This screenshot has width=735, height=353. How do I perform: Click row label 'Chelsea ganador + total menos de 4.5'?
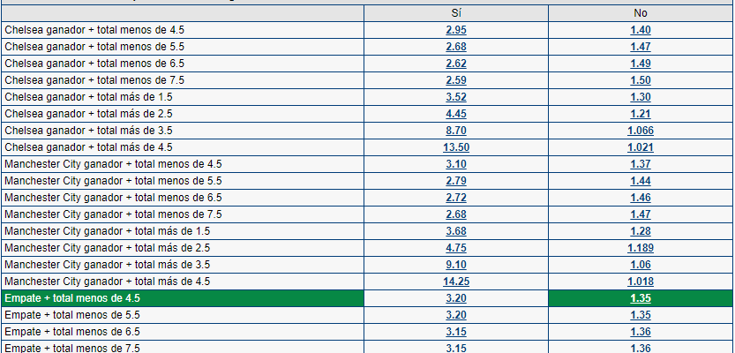point(94,30)
